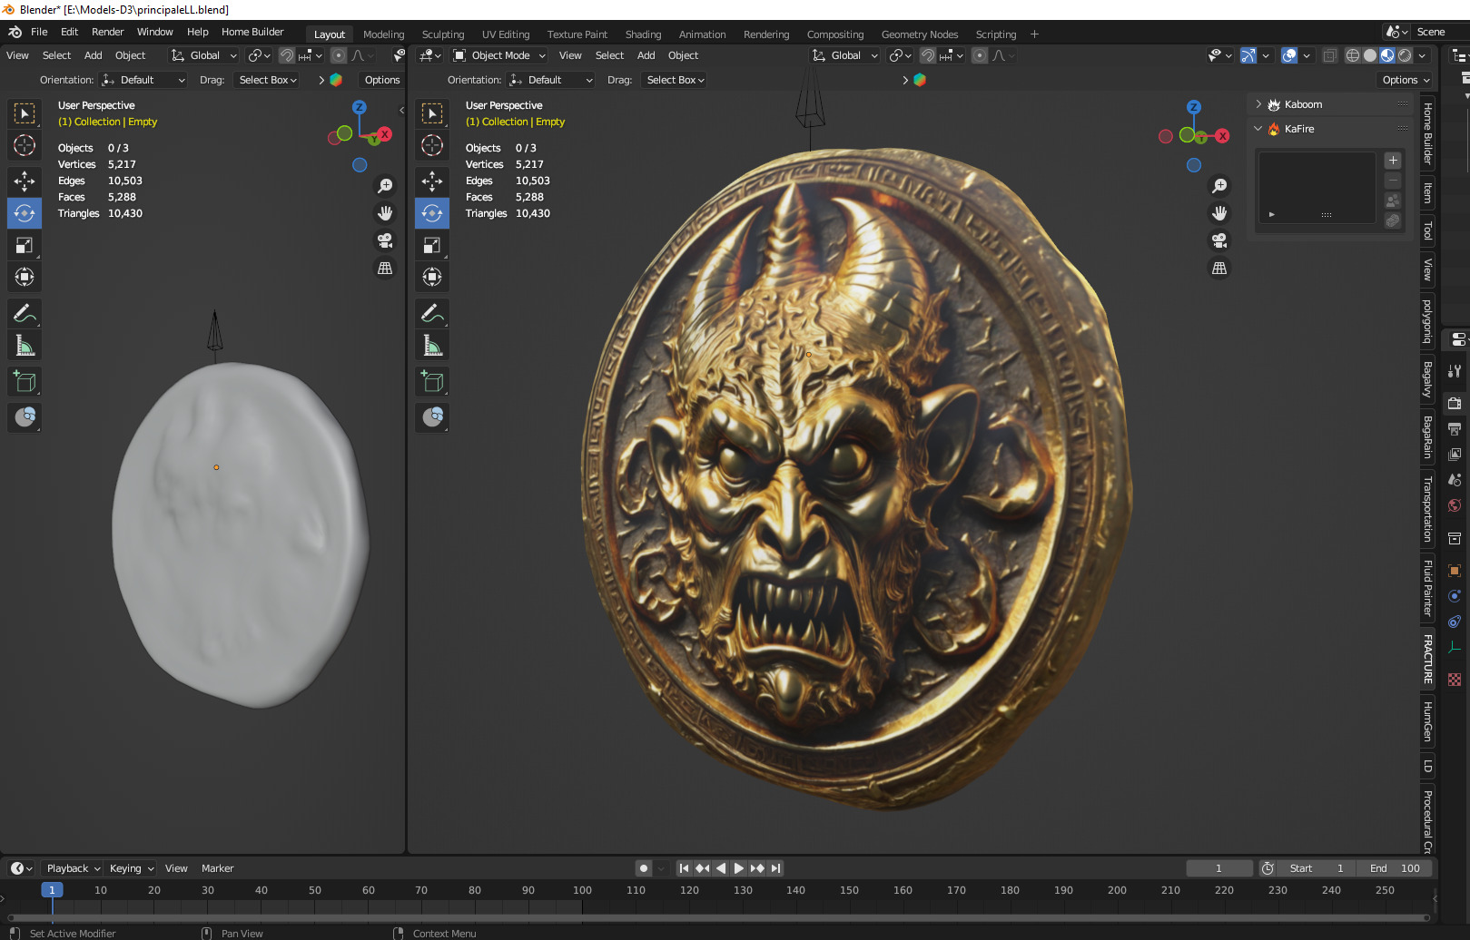Play the animation forward
The height and width of the screenshot is (940, 1470).
coord(739,868)
